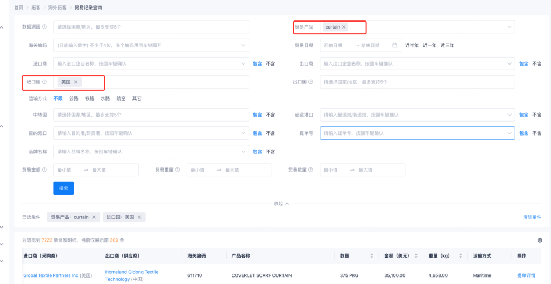The width and height of the screenshot is (551, 284).
Task: Remove 进口国：美国 from selected conditions
Action: pos(139,217)
